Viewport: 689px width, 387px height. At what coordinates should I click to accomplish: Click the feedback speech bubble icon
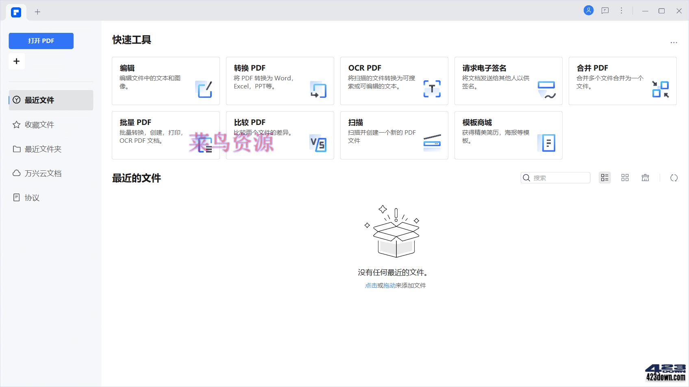tap(605, 10)
